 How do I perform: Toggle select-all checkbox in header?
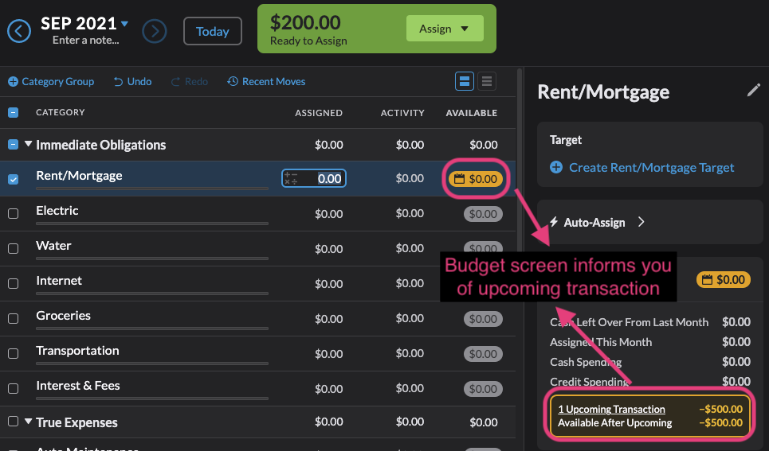(x=14, y=113)
